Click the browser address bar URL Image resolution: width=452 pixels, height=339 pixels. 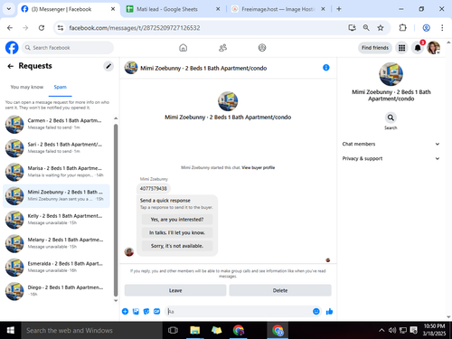[135, 28]
